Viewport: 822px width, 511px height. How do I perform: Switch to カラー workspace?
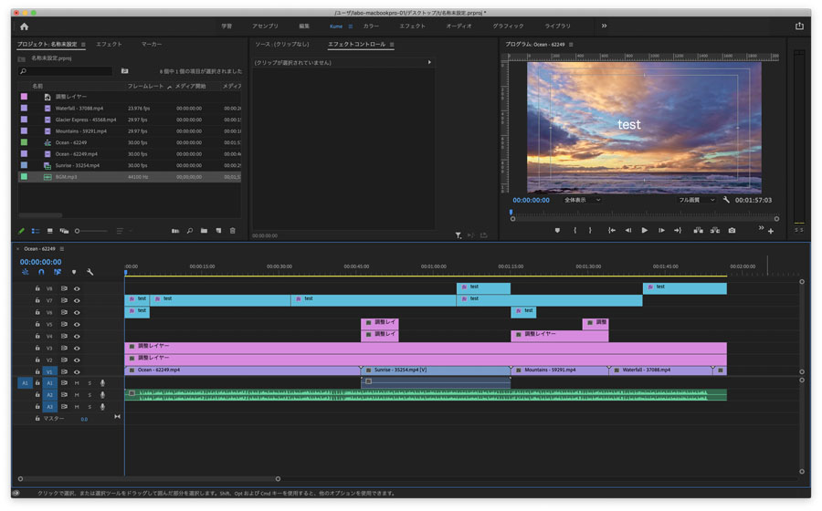(371, 26)
